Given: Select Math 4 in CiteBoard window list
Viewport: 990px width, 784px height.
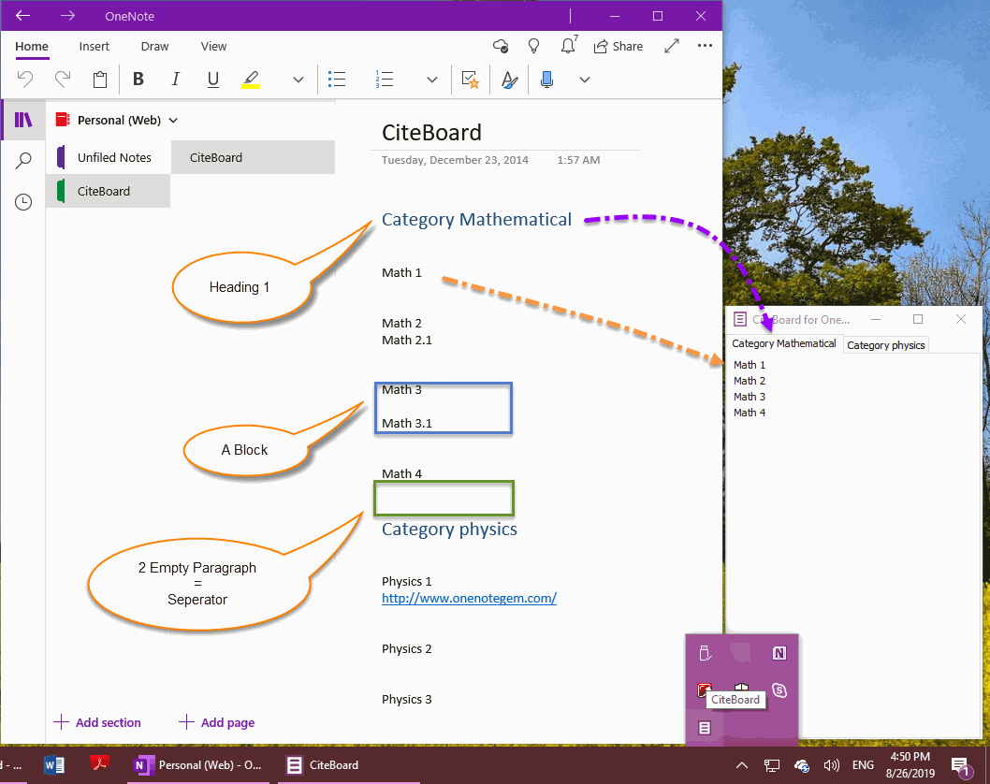Looking at the screenshot, I should pos(750,413).
